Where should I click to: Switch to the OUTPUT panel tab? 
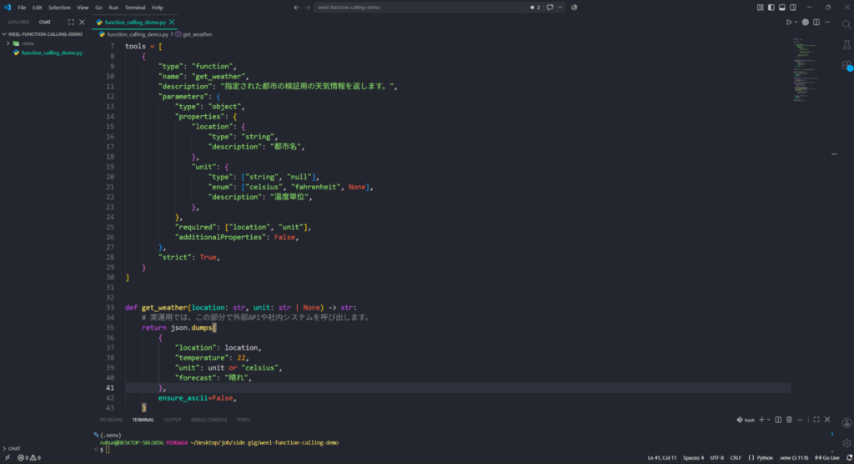pos(172,420)
